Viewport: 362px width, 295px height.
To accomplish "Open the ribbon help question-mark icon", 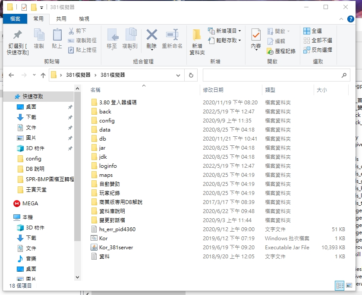I will click(x=350, y=19).
